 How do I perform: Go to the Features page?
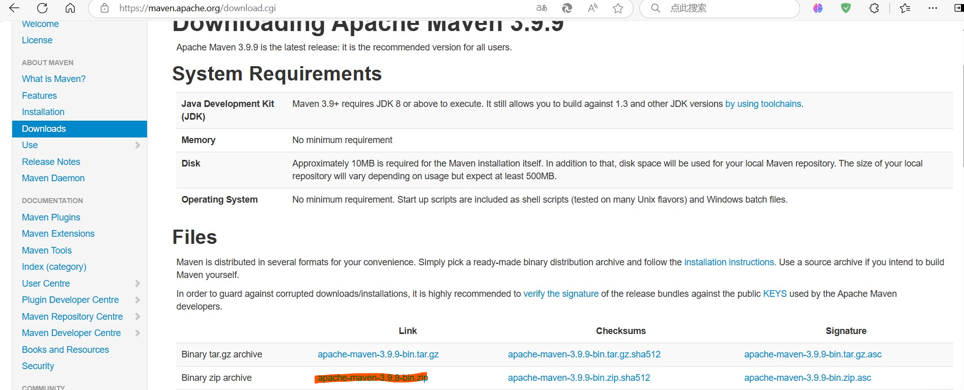click(39, 96)
